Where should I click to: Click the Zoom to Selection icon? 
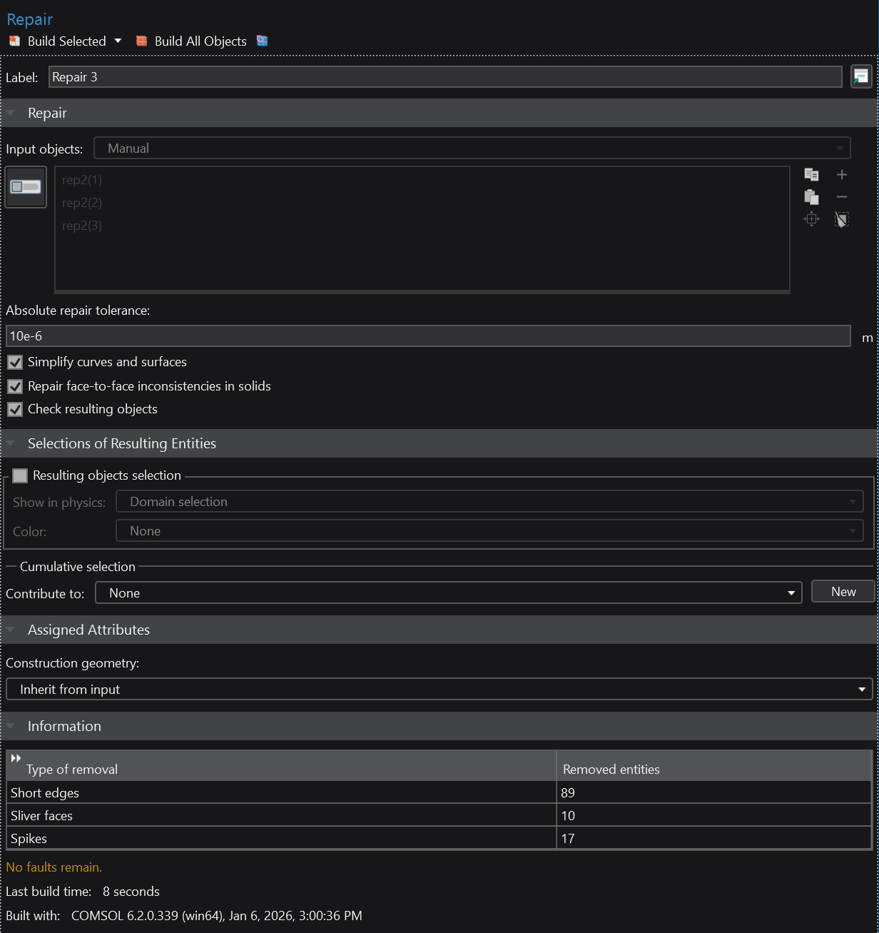(811, 219)
